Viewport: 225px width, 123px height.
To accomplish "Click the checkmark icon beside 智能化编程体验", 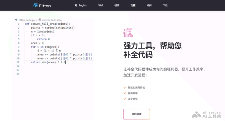I will 125,87.
